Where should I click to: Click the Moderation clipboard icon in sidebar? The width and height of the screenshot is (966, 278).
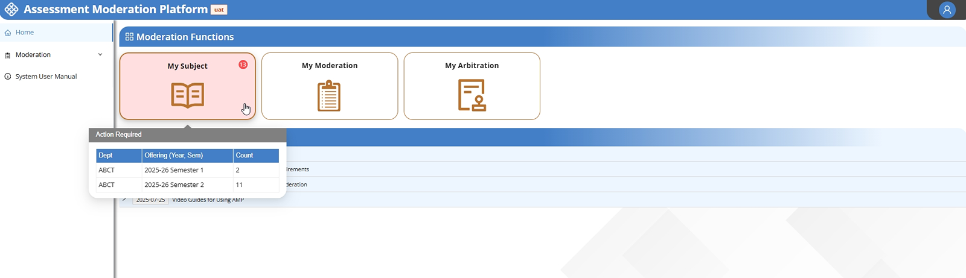point(8,55)
